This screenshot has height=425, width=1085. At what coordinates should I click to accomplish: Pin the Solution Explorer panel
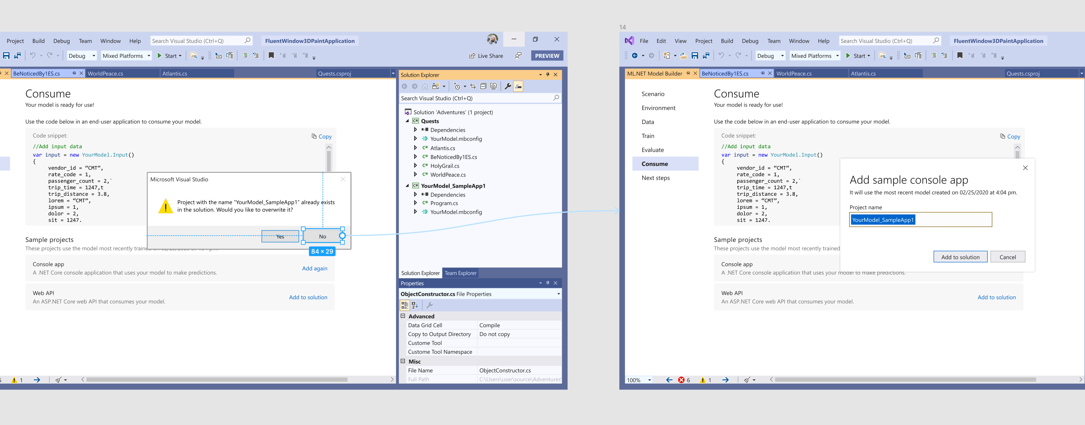547,75
